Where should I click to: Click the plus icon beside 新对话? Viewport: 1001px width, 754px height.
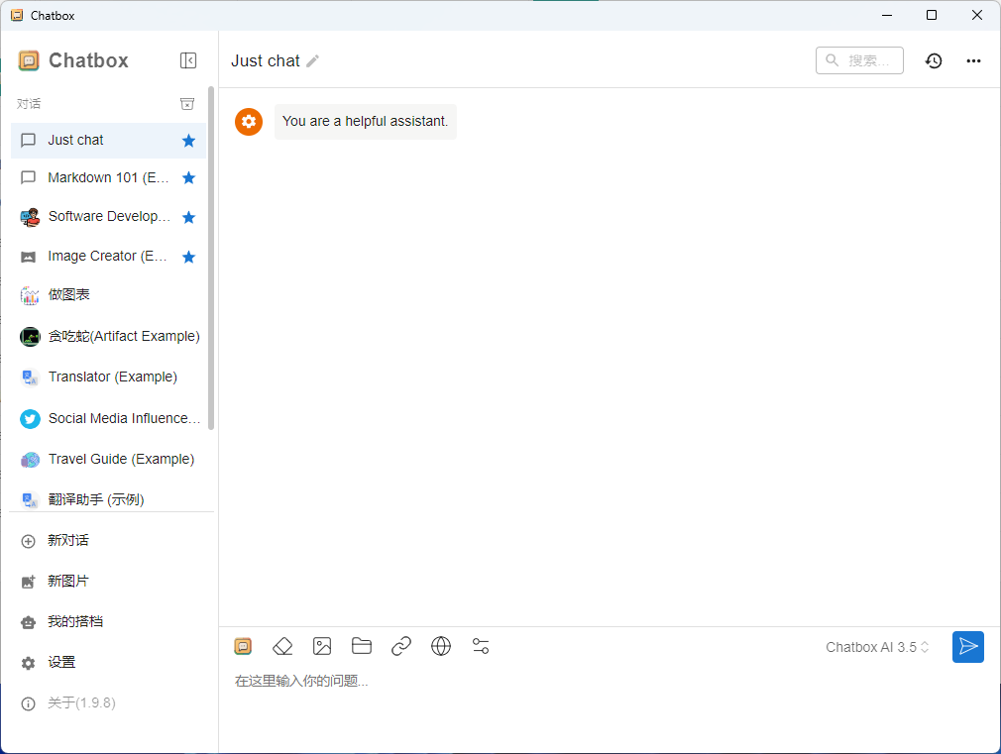28,541
